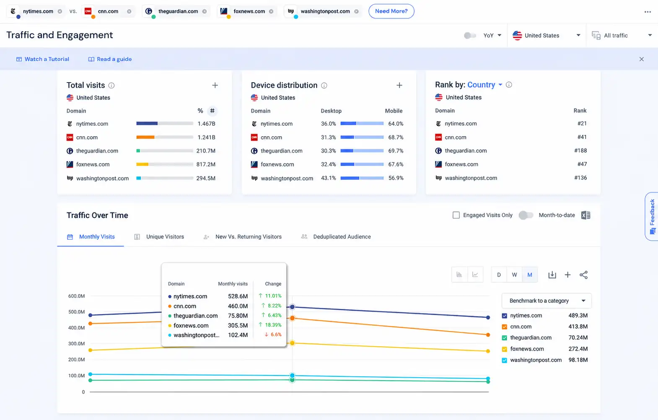Download the Traffic Over Time chart
The image size is (658, 420).
tap(552, 275)
